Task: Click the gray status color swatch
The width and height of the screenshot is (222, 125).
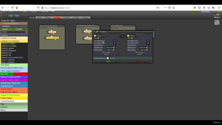Action: [x=112, y=58]
